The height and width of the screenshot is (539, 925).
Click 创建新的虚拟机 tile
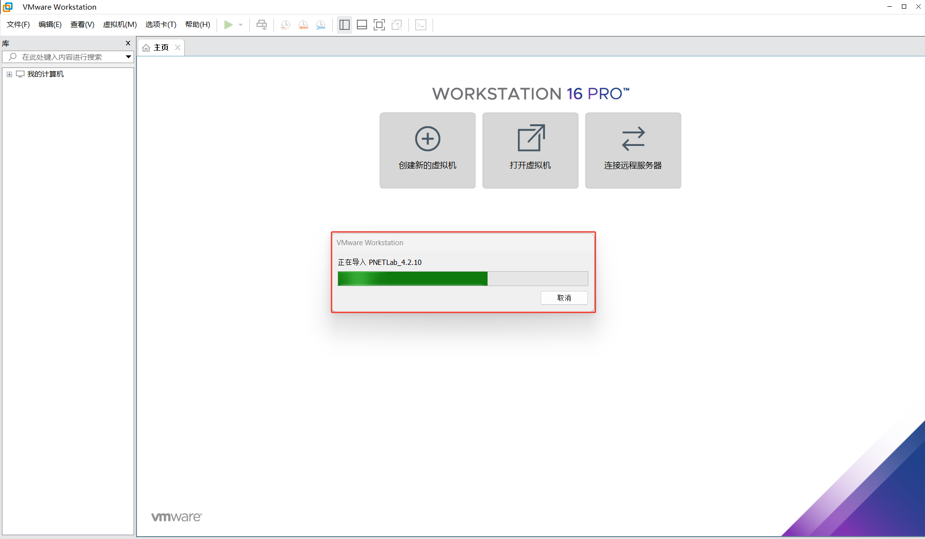point(427,150)
